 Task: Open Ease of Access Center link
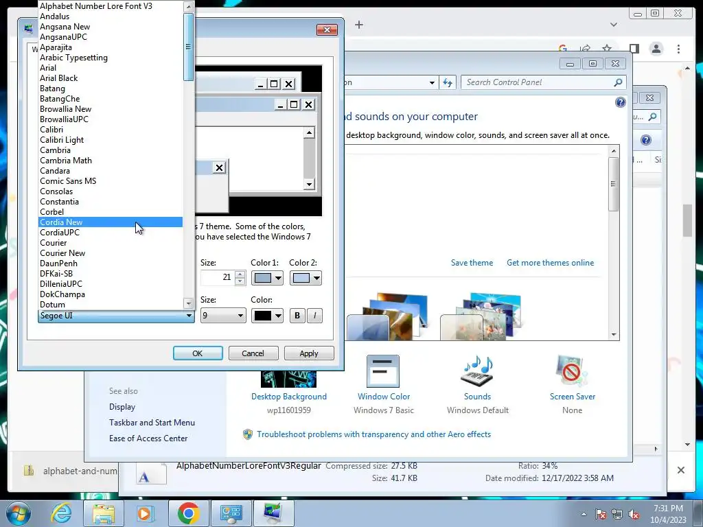[148, 438]
